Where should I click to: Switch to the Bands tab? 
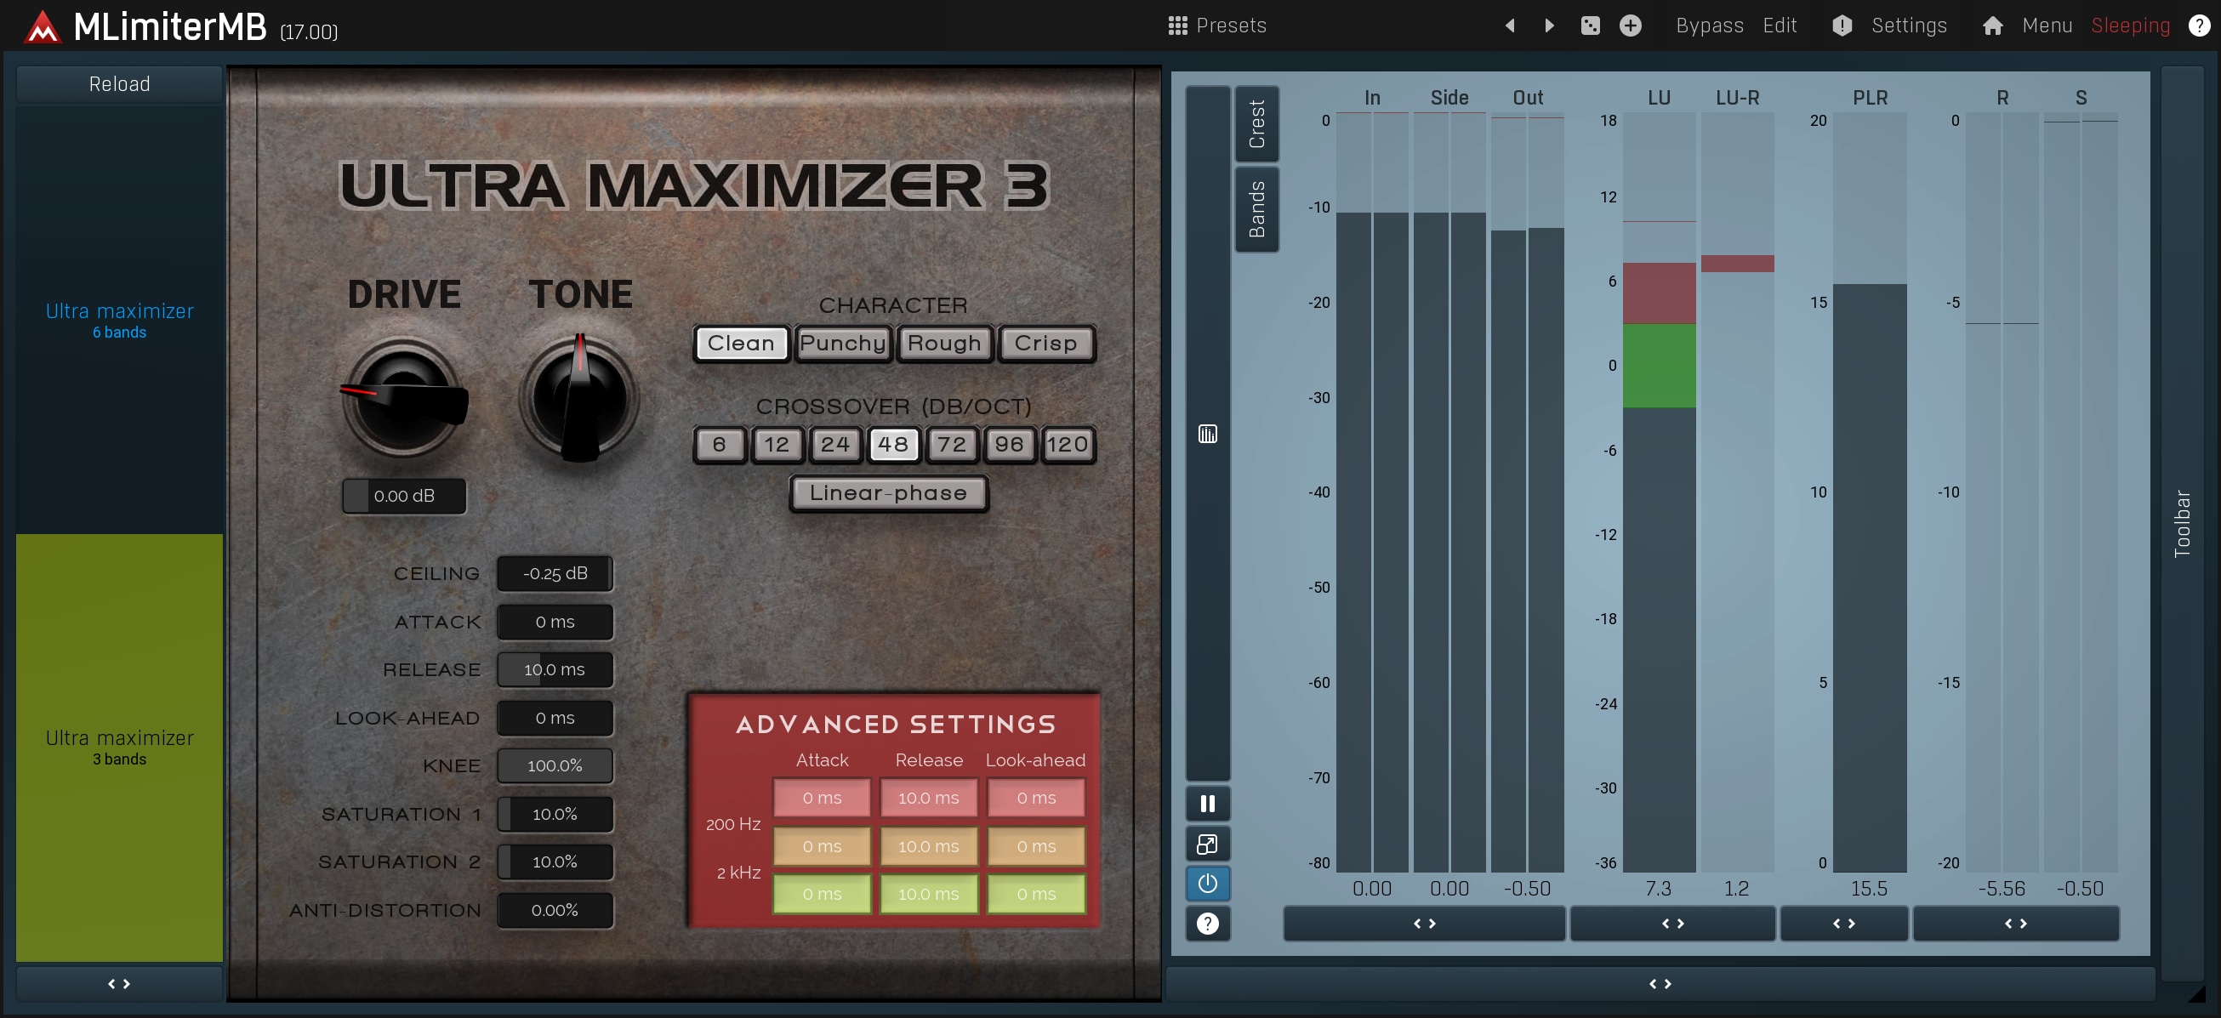1256,209
